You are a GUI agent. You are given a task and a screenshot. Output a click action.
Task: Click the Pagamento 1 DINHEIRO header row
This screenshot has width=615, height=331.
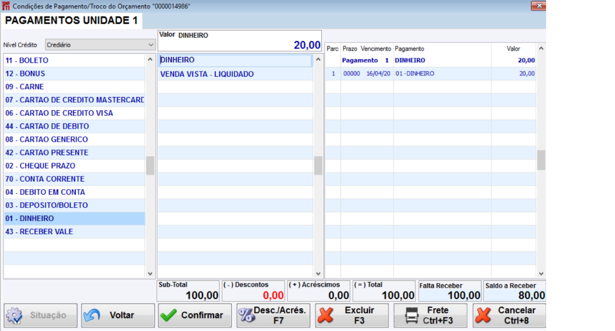pos(430,60)
